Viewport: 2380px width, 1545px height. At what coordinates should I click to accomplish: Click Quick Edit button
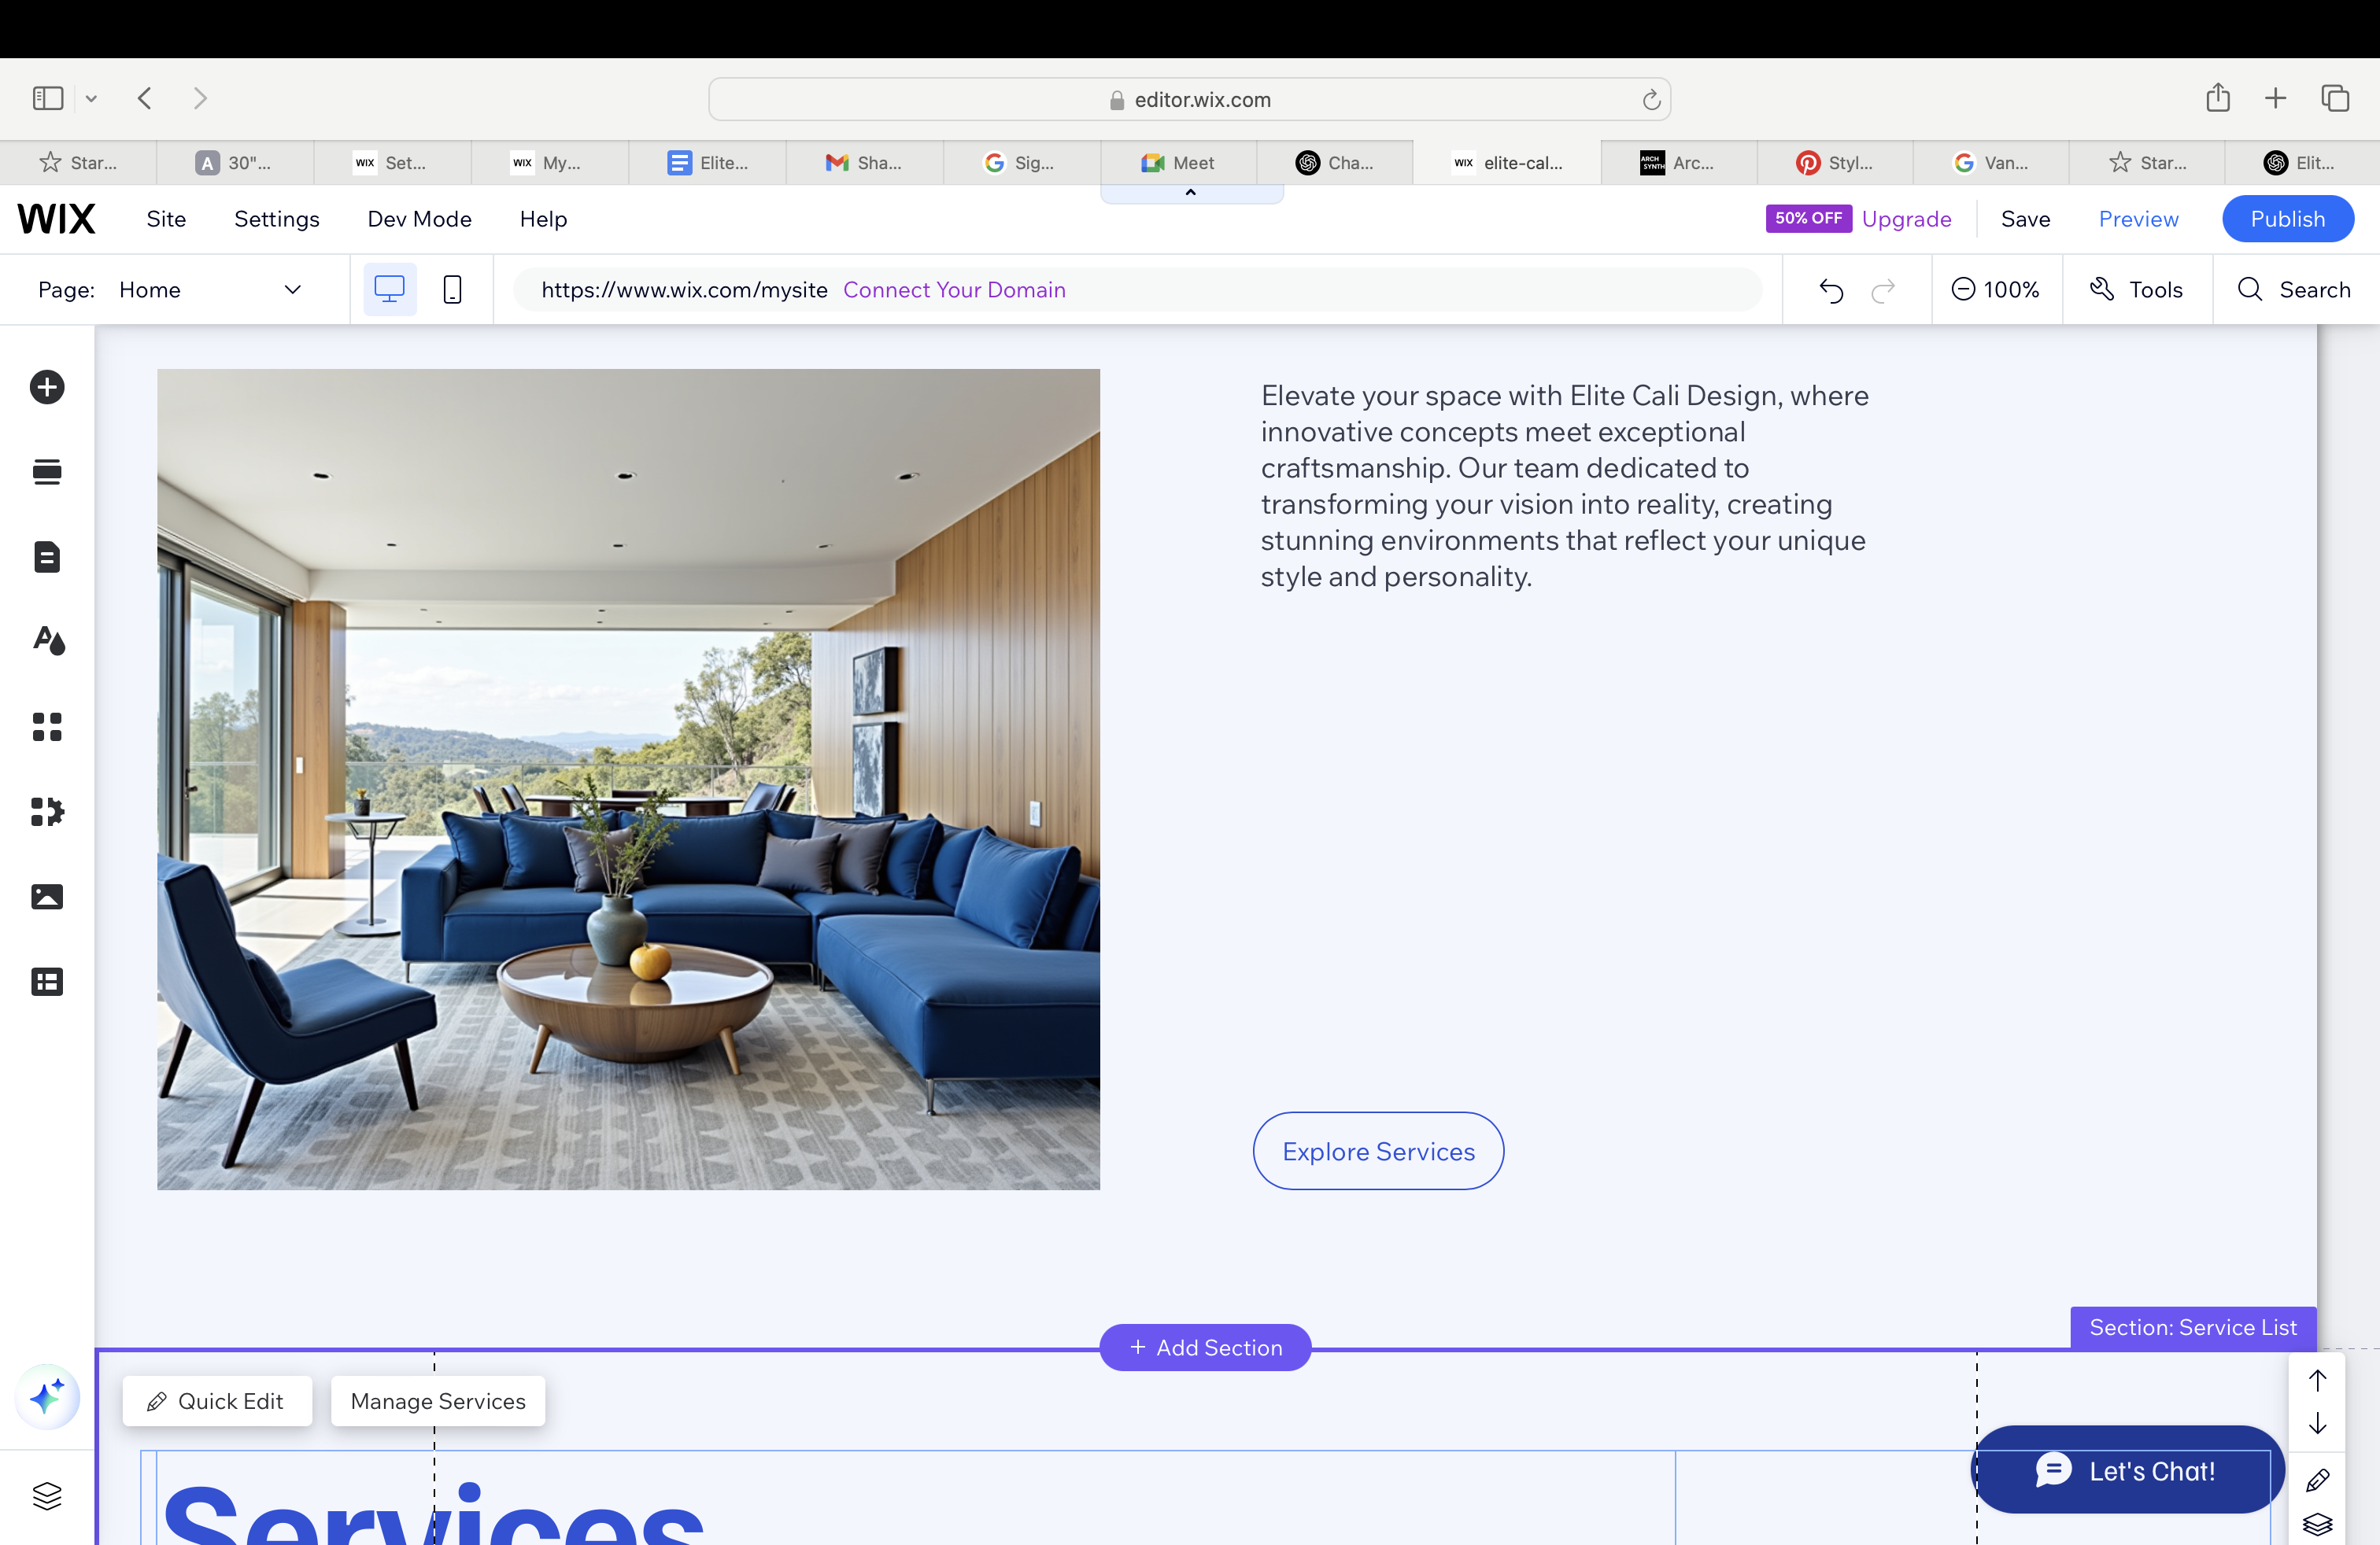tap(217, 1401)
